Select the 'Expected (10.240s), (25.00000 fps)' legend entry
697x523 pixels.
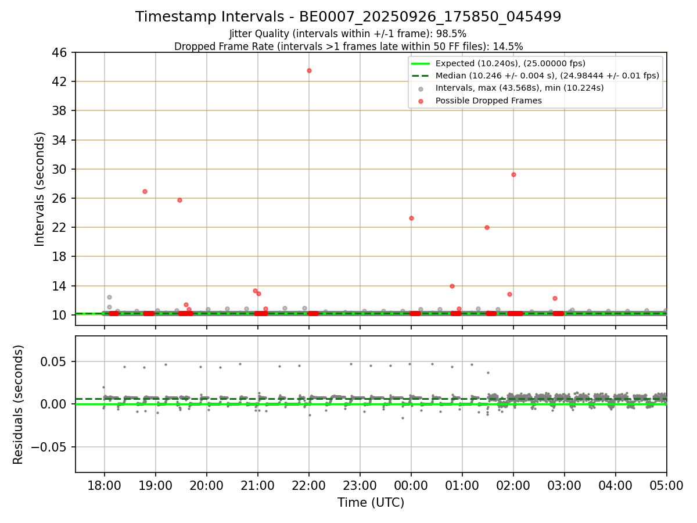pos(498,64)
